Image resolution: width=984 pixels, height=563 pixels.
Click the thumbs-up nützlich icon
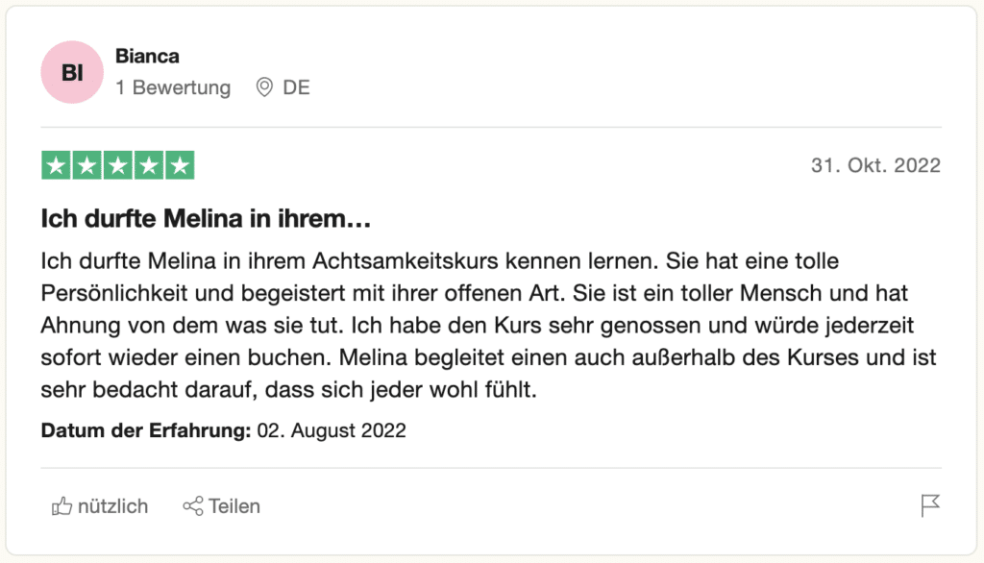click(61, 506)
